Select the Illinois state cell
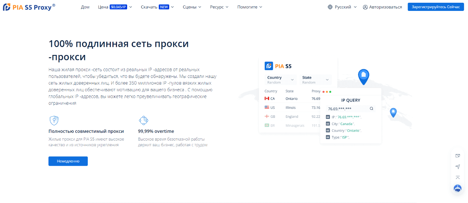468x203 pixels. 291,108
